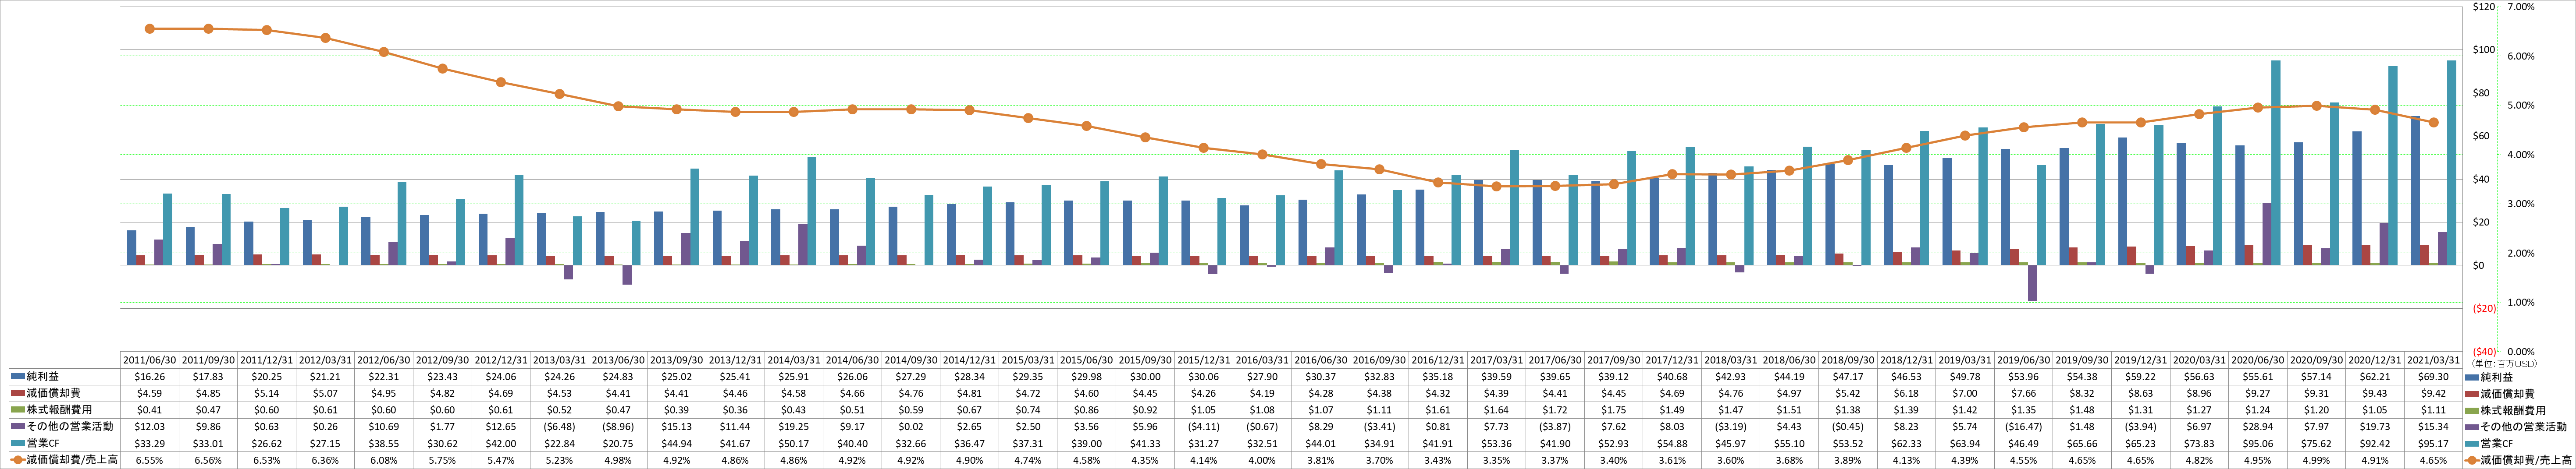2576x469 pixels.
Task: Click the 4.99% ratio cell
Action: pyautogui.click(x=2316, y=460)
